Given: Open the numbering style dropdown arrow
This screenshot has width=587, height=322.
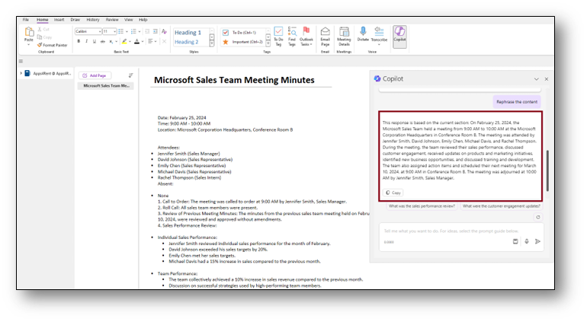Looking at the screenshot, I should pyautogui.click(x=140, y=32).
